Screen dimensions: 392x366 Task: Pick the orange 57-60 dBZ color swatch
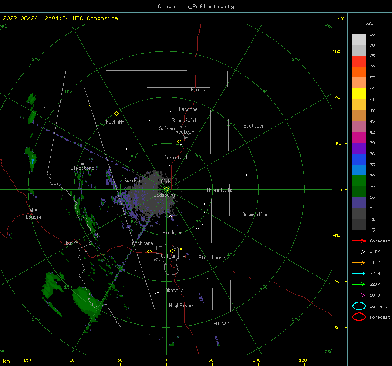click(359, 72)
